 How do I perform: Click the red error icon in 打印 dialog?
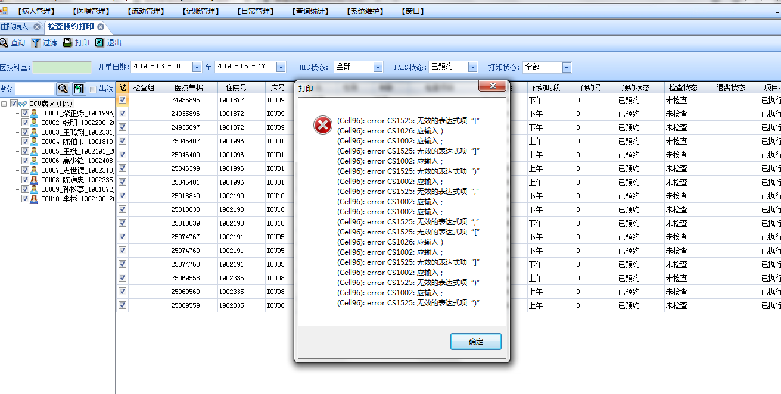pyautogui.click(x=323, y=125)
